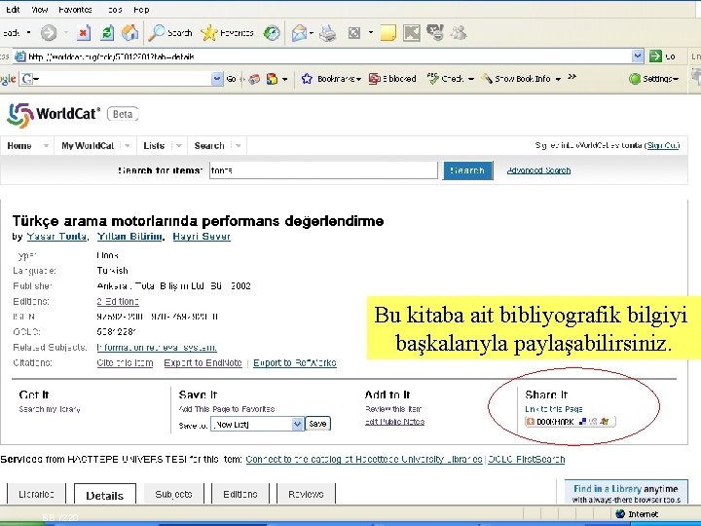Open the History clock icon
Screen dimensions: 701x526
point(272,33)
